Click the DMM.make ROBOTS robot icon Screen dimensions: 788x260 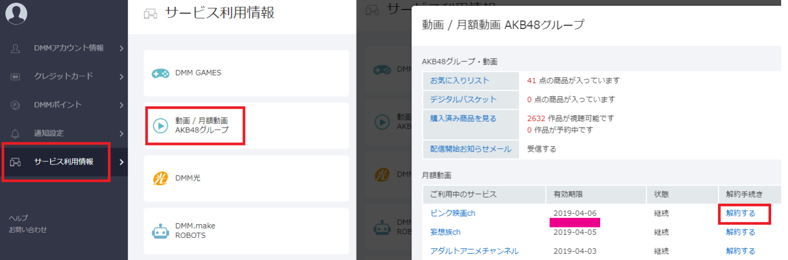pyautogui.click(x=160, y=231)
